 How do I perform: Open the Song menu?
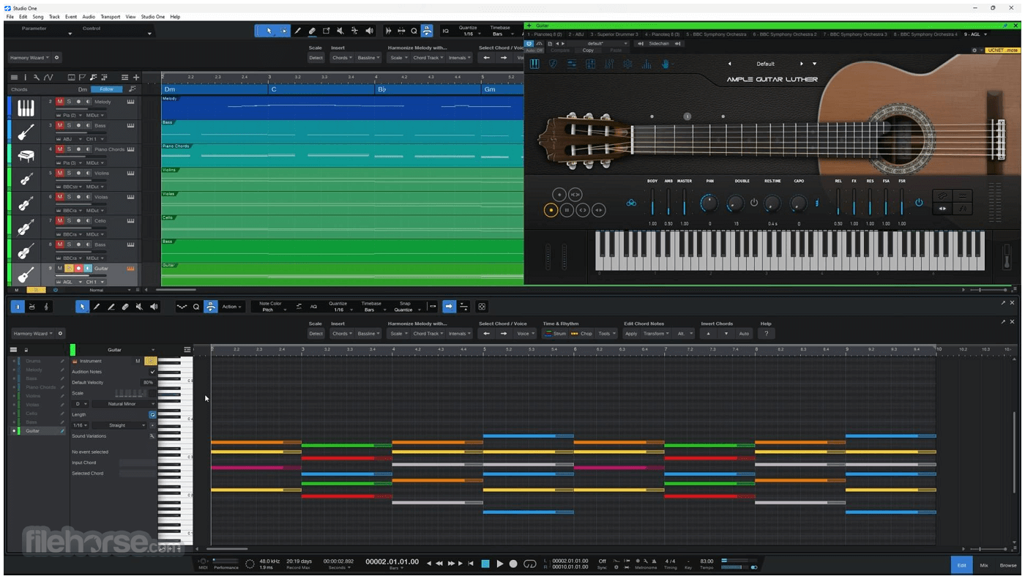tap(38, 17)
